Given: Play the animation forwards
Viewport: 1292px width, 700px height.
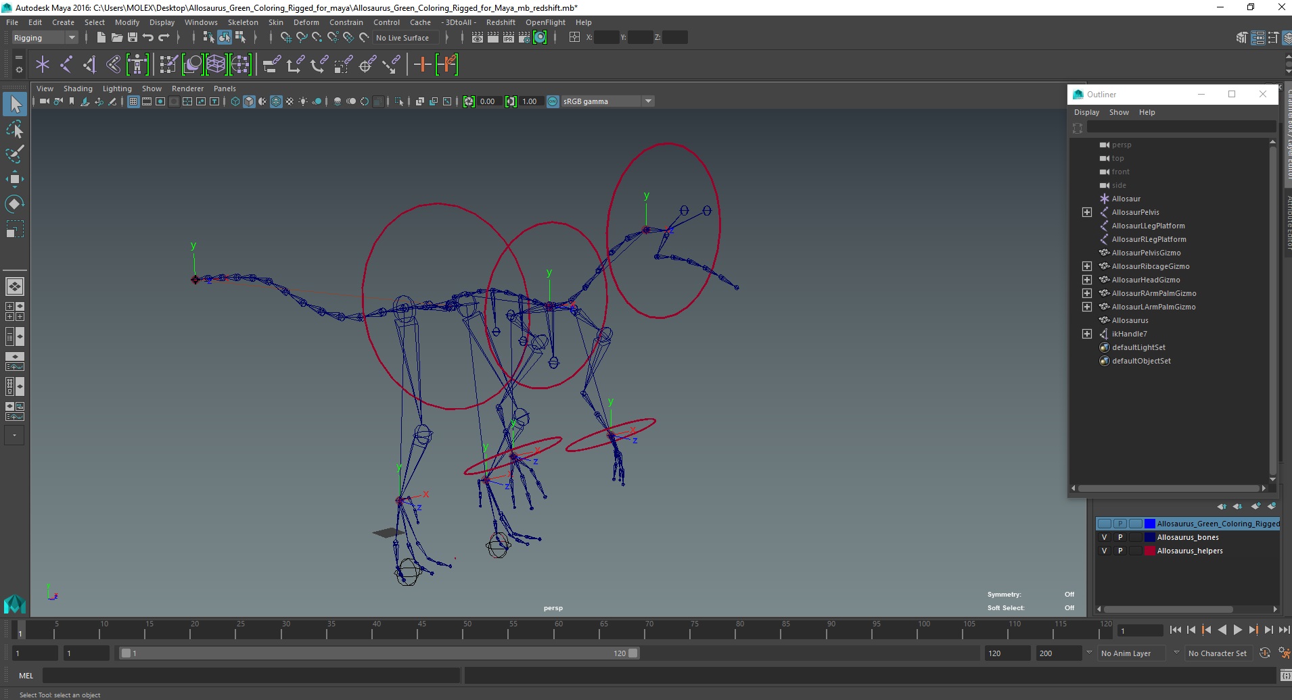Looking at the screenshot, I should [x=1237, y=630].
